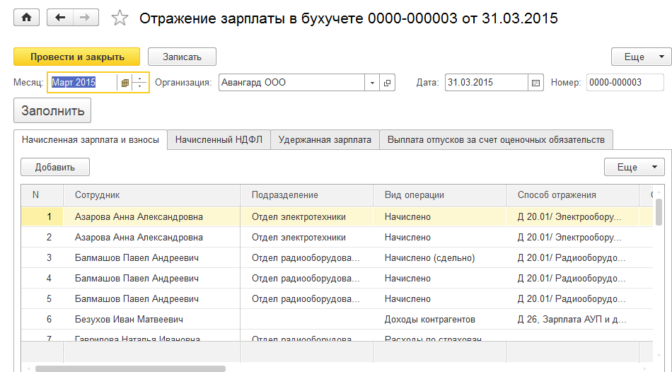Click the Номер input field
Viewport: 672px width, 372px height.
[x=625, y=83]
